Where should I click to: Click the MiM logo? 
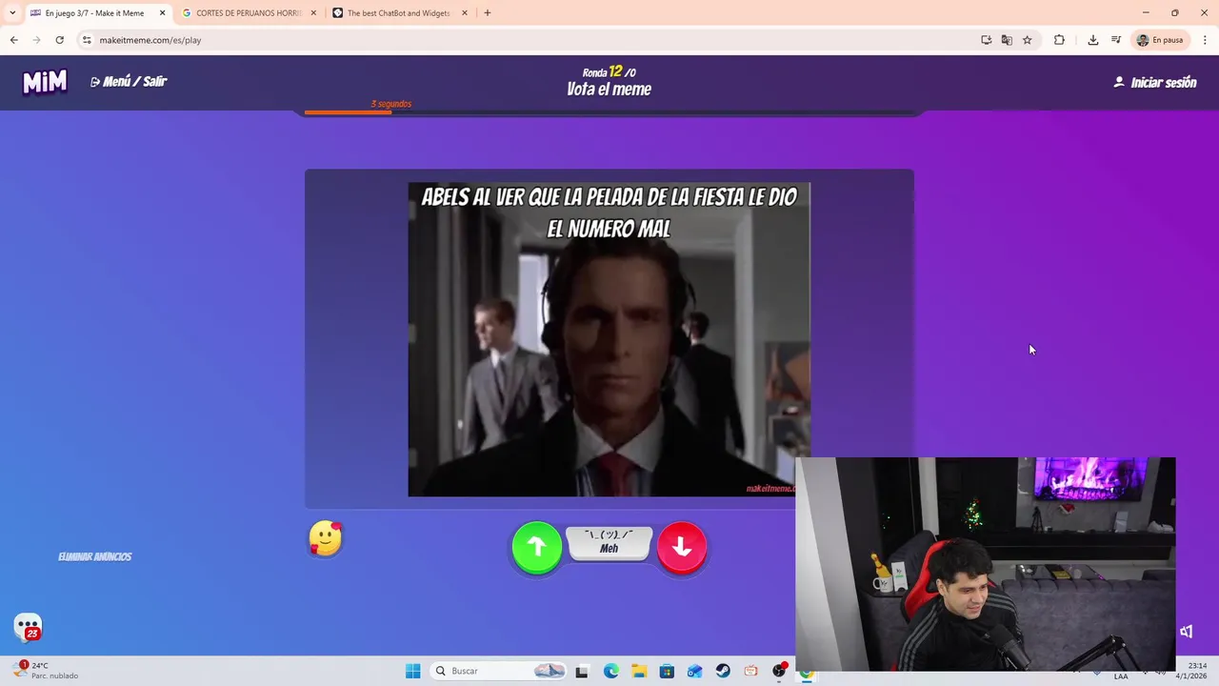click(45, 82)
